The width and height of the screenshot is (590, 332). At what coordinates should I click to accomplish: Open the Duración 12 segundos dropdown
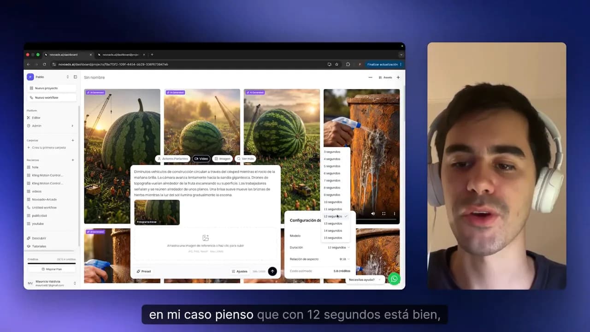[338, 248]
